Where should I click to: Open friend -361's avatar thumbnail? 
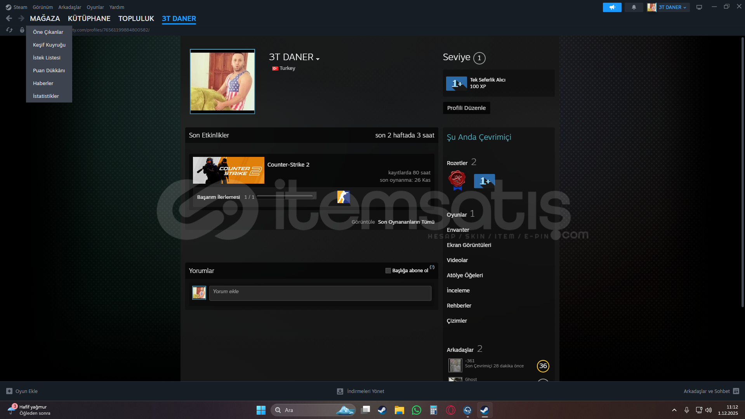coord(455,365)
